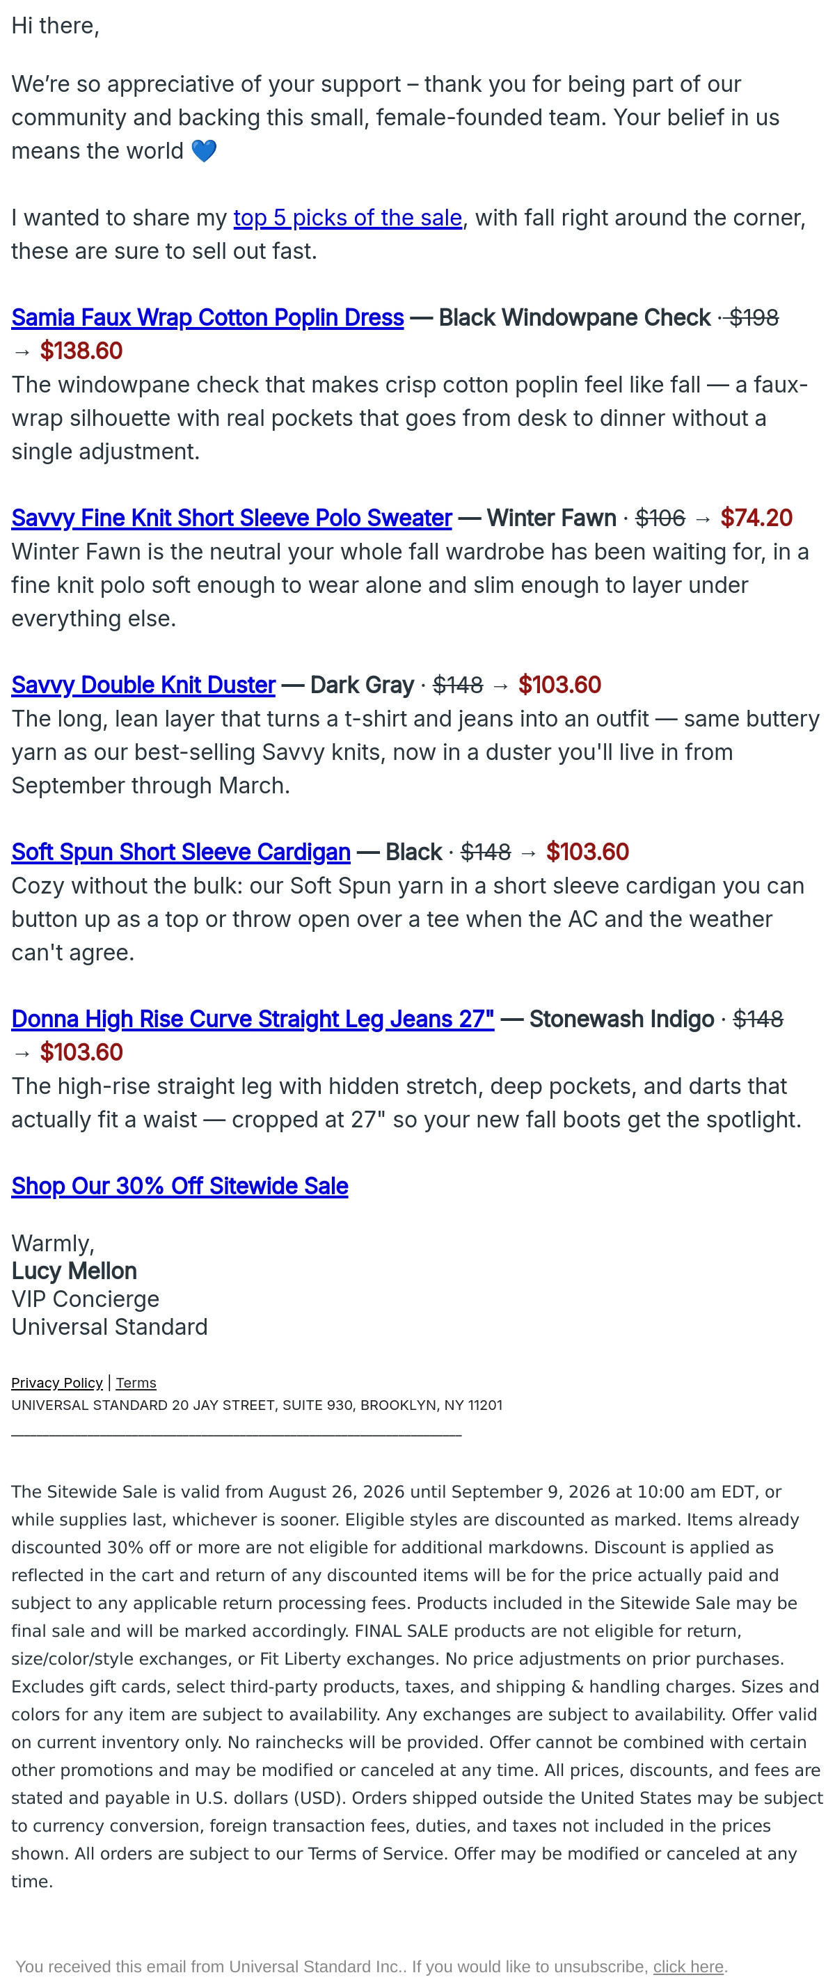Screen dimensions: 835x1982
Task: Open Donna High Rise Curve Straight Leg Jeans link
Action: coord(253,1019)
